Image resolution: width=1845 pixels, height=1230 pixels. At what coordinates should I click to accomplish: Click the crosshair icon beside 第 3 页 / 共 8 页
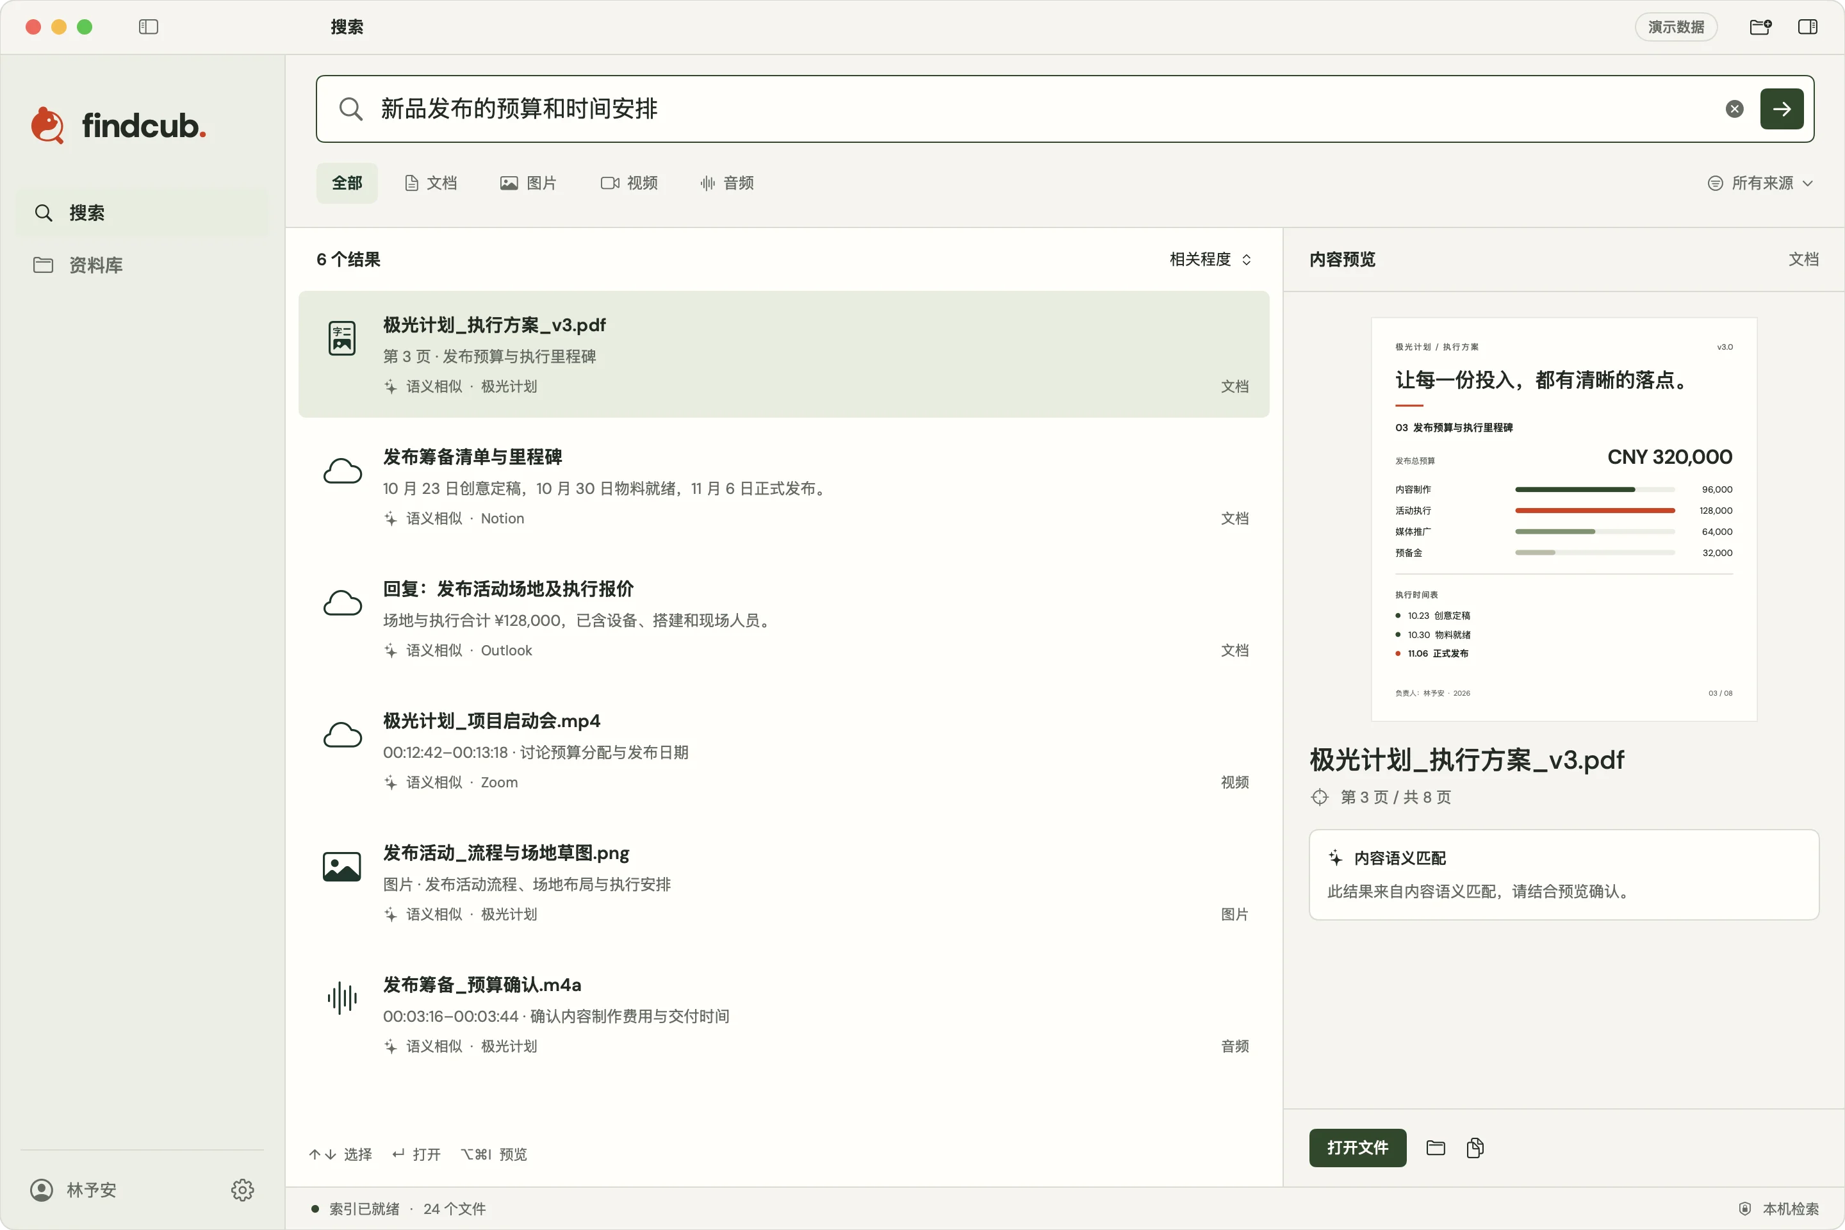coord(1320,797)
